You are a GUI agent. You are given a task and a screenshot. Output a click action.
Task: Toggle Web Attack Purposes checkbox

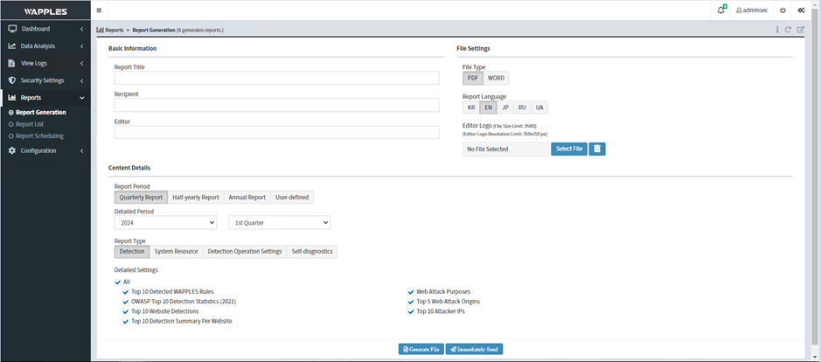(x=412, y=291)
